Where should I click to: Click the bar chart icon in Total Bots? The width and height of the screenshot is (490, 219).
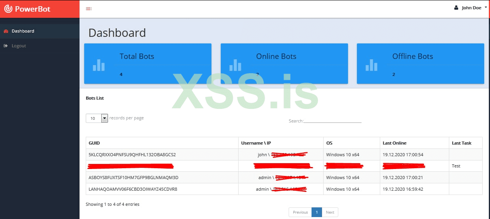(x=99, y=65)
